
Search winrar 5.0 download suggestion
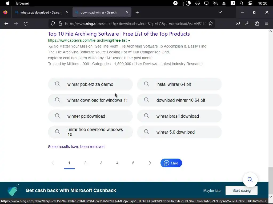coord(179,132)
